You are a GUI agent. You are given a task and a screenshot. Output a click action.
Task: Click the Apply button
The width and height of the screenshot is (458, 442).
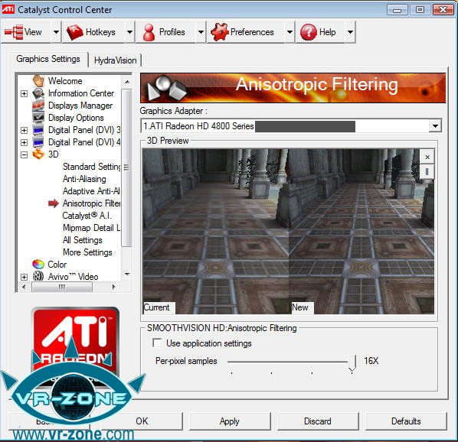click(x=230, y=421)
